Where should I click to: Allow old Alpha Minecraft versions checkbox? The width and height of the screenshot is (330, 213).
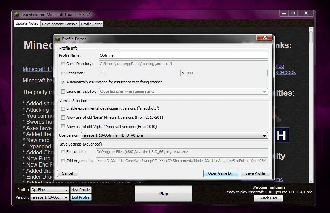63,127
